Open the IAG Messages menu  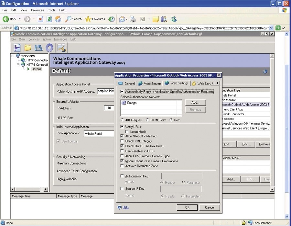point(60,39)
